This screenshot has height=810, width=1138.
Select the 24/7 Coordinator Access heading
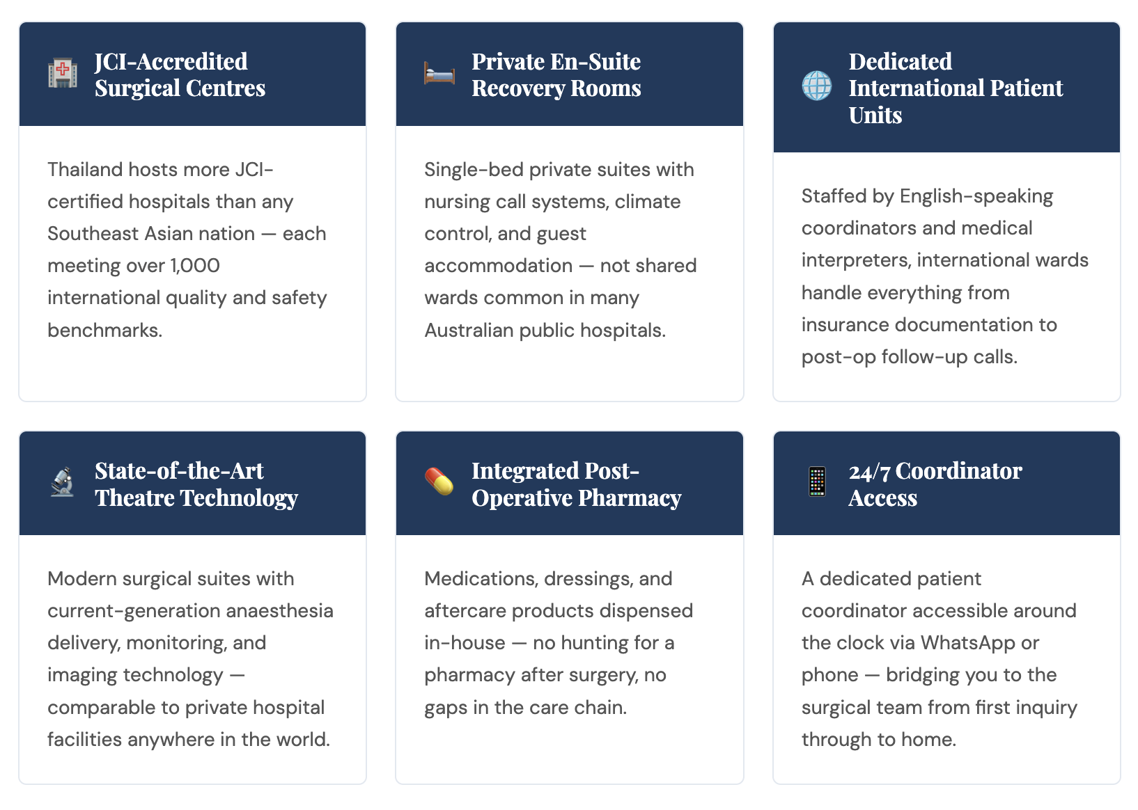(935, 484)
